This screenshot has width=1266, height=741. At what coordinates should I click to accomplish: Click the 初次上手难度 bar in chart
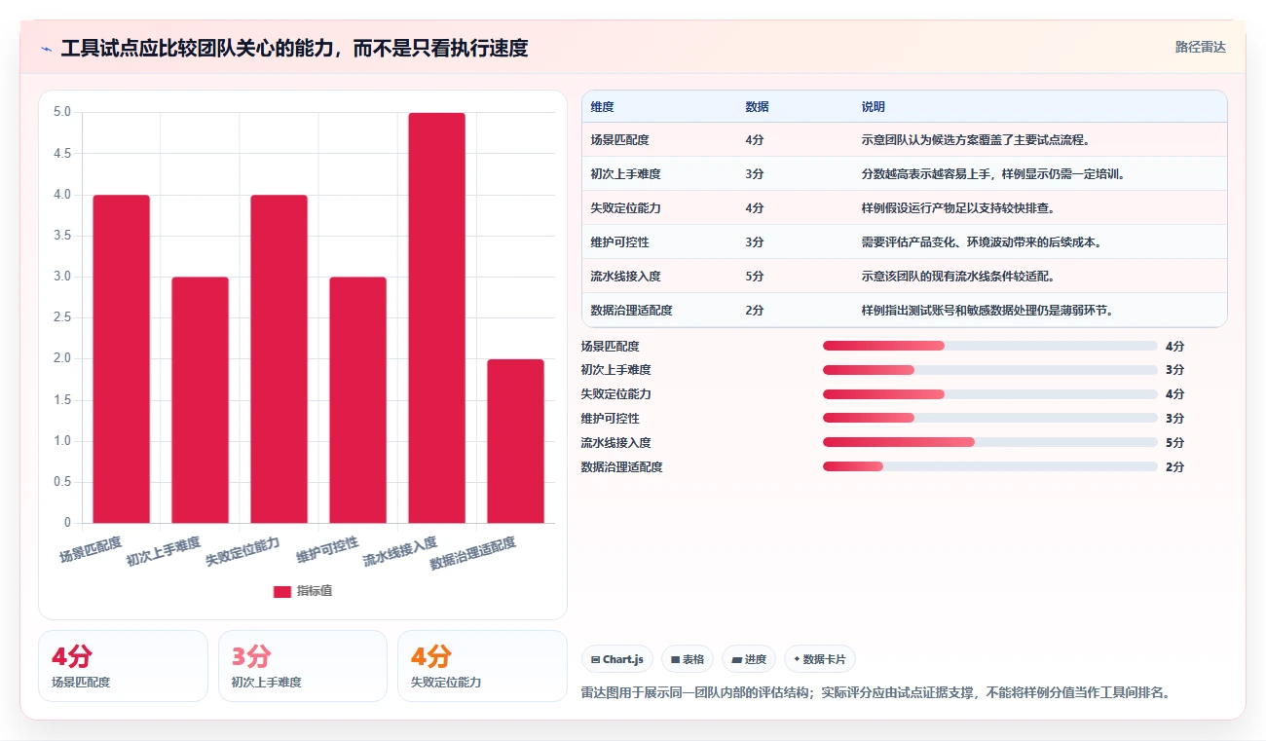point(201,400)
